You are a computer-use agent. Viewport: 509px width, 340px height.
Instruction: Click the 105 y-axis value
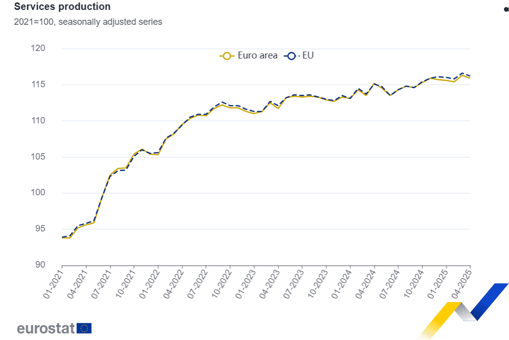tap(52, 157)
